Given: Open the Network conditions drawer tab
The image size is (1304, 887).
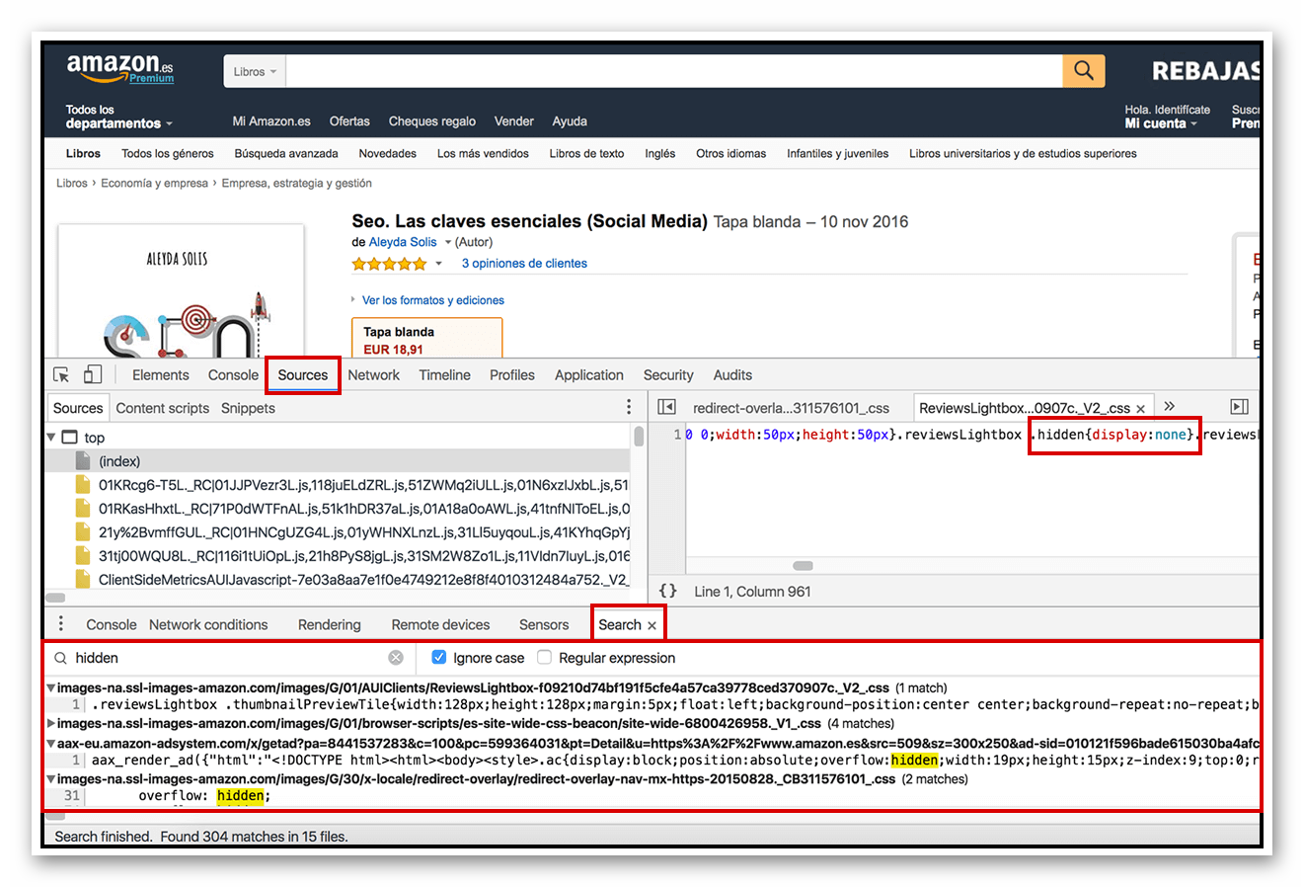Looking at the screenshot, I should (208, 625).
